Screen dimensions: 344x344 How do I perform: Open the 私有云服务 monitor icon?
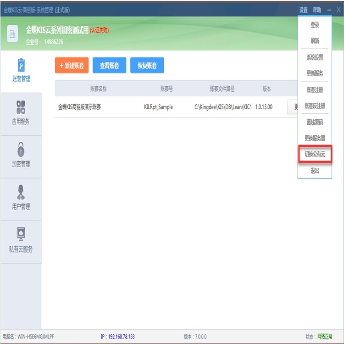(21, 234)
